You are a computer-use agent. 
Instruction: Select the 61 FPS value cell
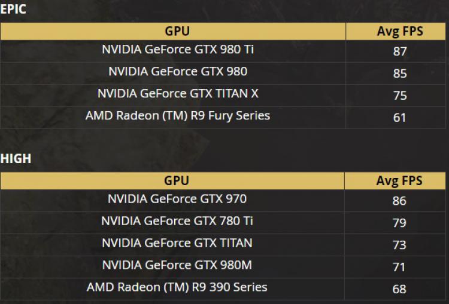(x=400, y=118)
